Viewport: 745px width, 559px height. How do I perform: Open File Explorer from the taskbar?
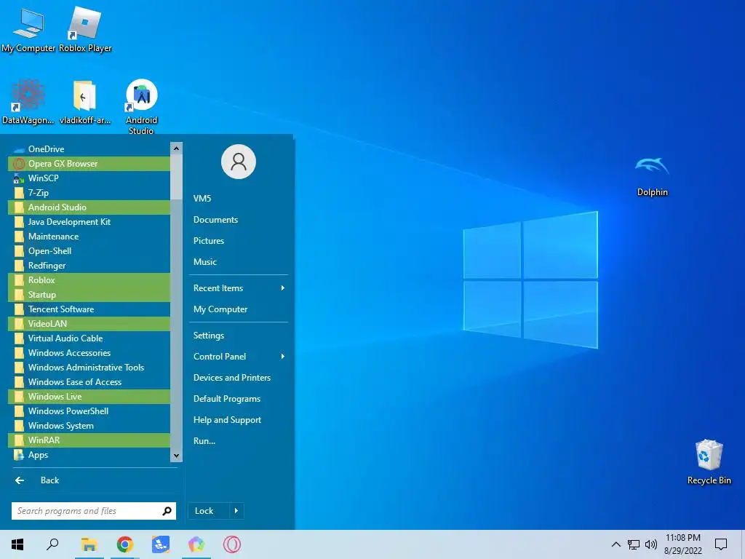click(x=89, y=544)
